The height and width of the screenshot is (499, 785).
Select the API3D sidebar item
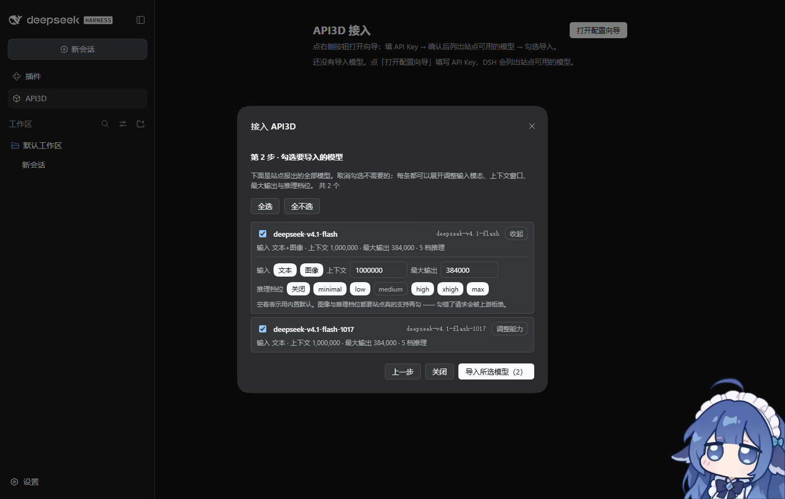click(x=78, y=98)
